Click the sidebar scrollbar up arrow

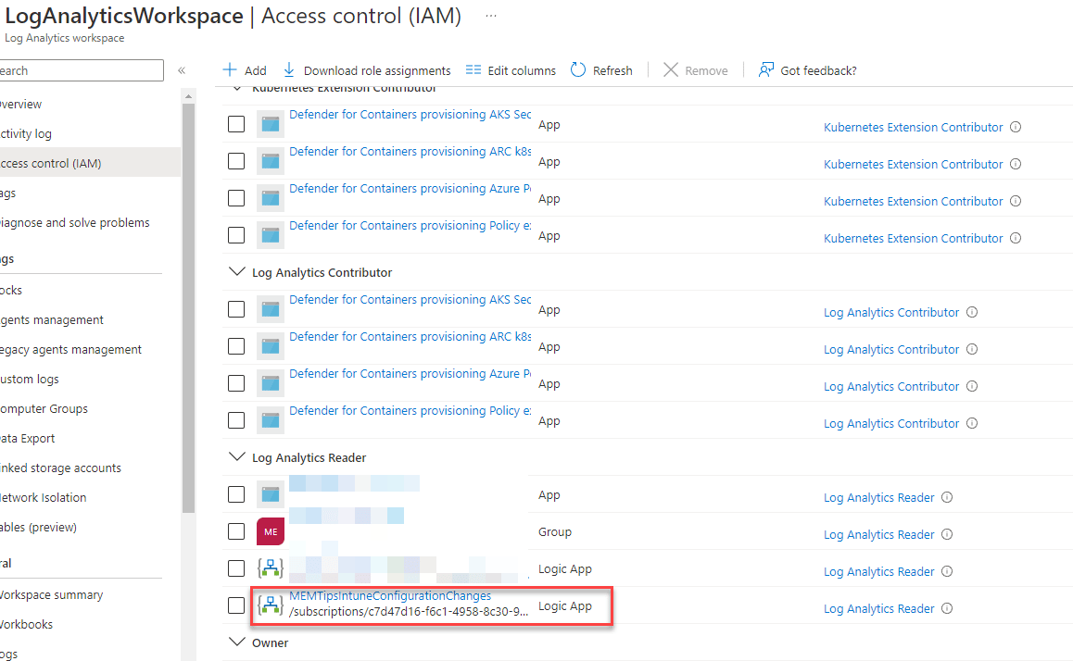point(189,96)
